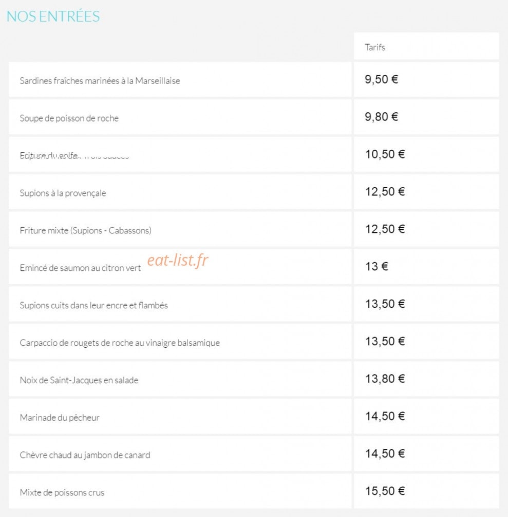Viewport: 508px width, 517px height.
Task: Select Noix de Saint-Jacques en salade
Action: [x=79, y=380]
